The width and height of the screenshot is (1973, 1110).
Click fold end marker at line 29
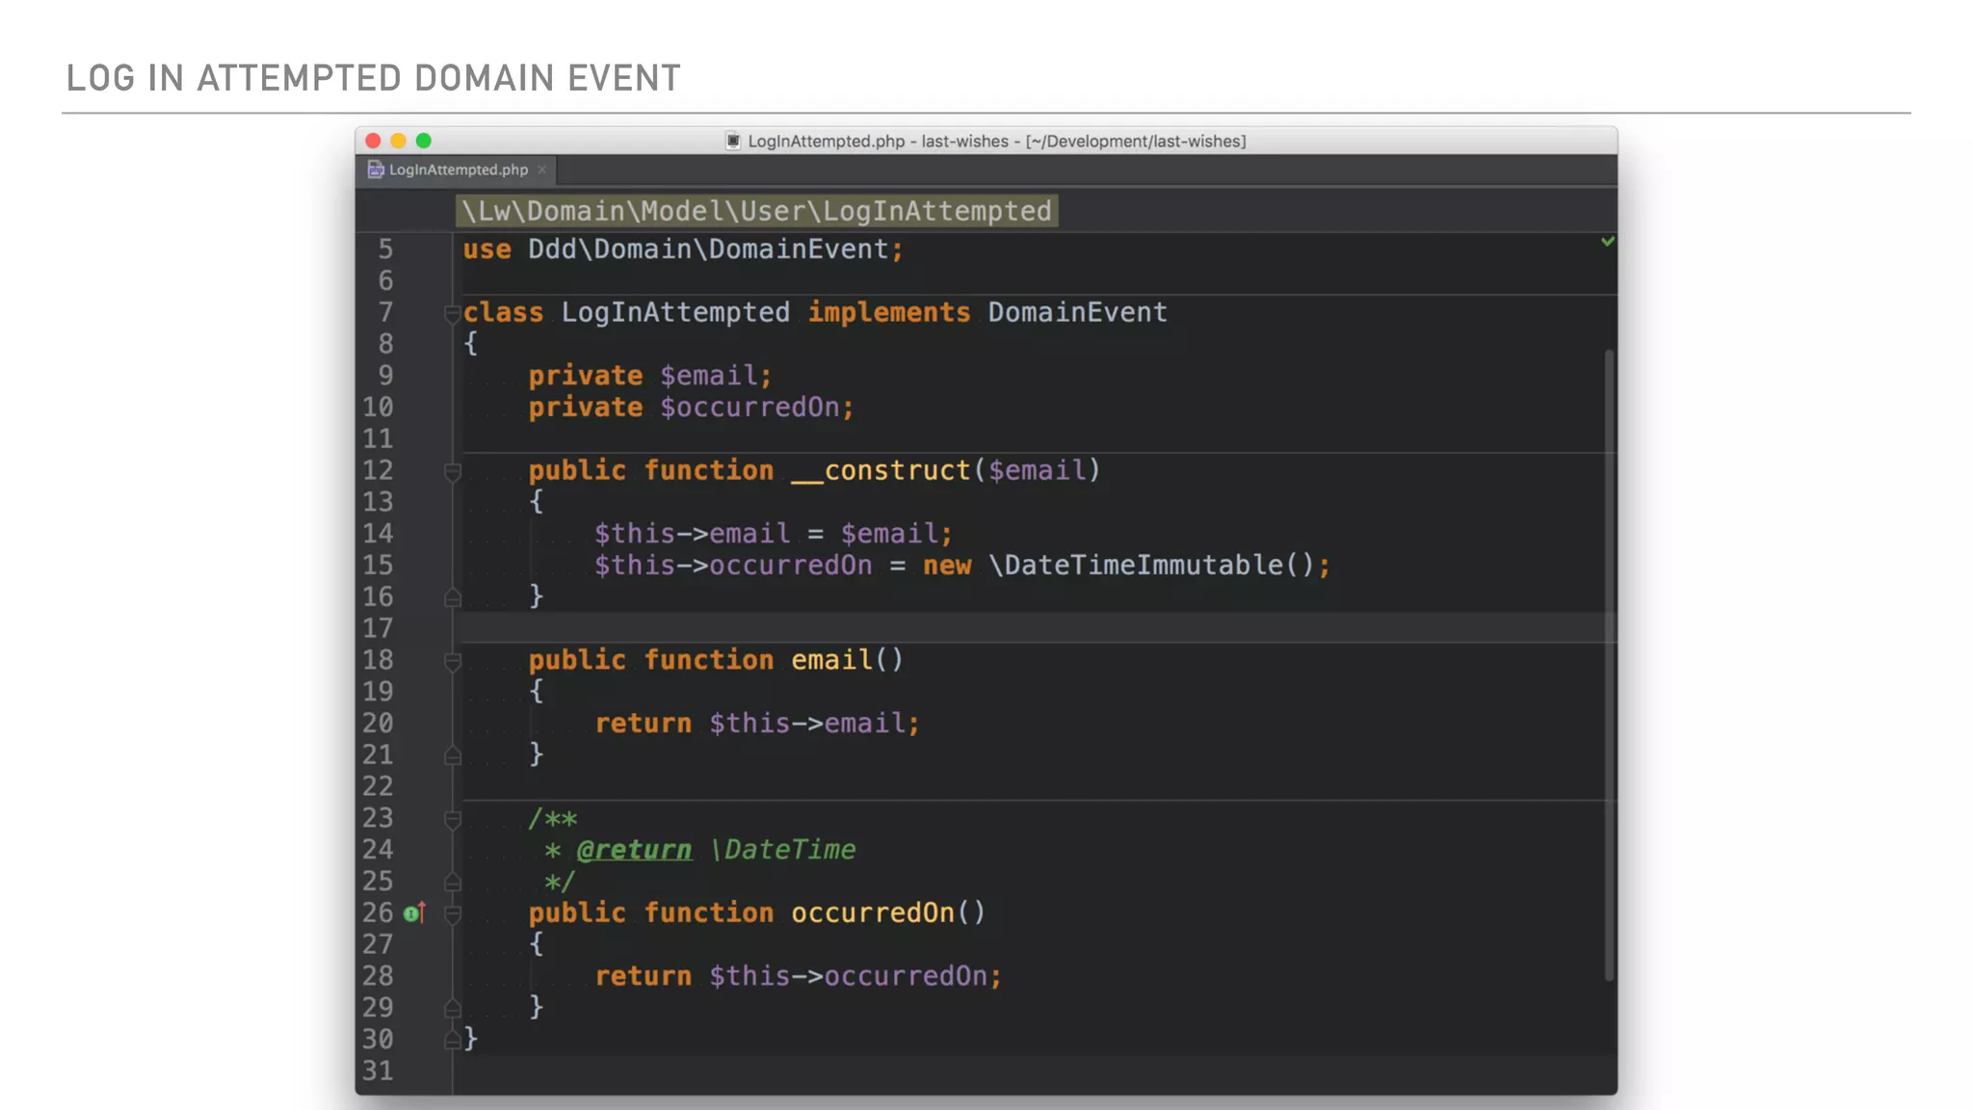(452, 1008)
